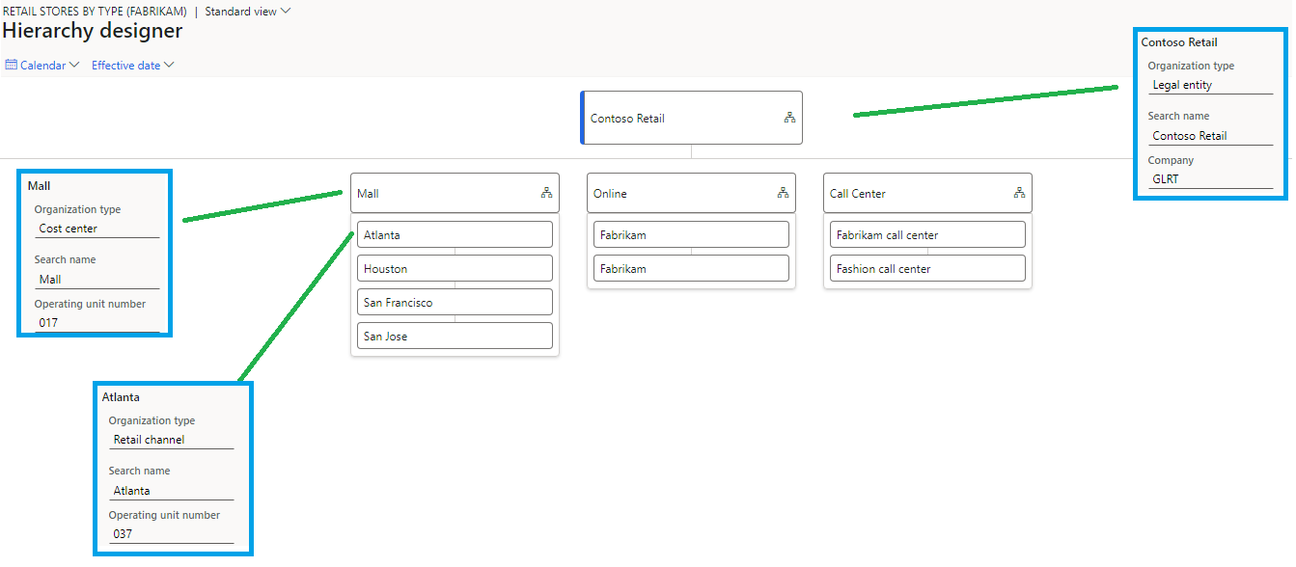This screenshot has width=1296, height=567.
Task: Click the Mall details panel heading
Action: (40, 185)
